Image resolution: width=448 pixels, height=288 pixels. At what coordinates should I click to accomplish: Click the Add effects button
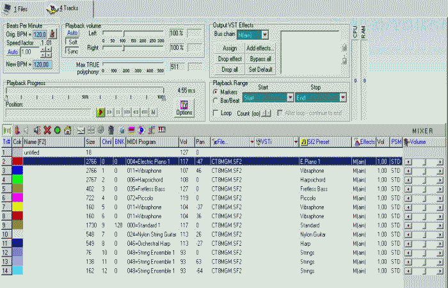(260, 48)
